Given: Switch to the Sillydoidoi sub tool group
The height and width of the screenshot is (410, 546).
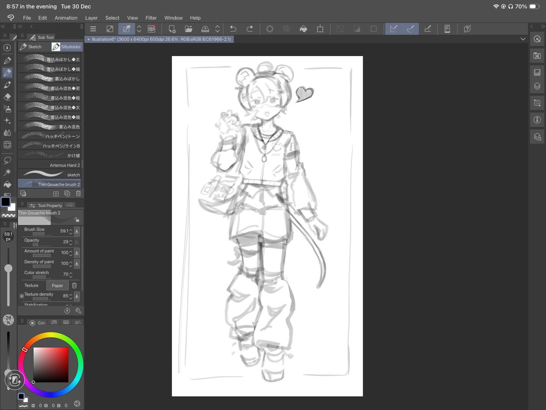Looking at the screenshot, I should tap(67, 46).
